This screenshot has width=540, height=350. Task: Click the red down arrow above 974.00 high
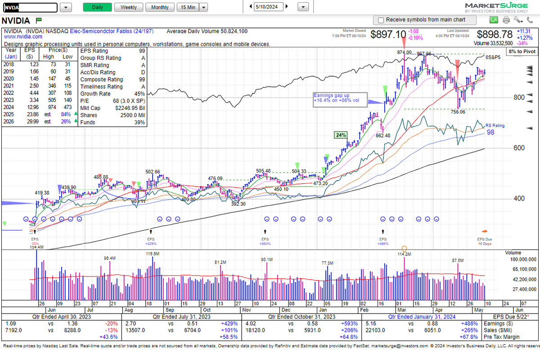404,43
